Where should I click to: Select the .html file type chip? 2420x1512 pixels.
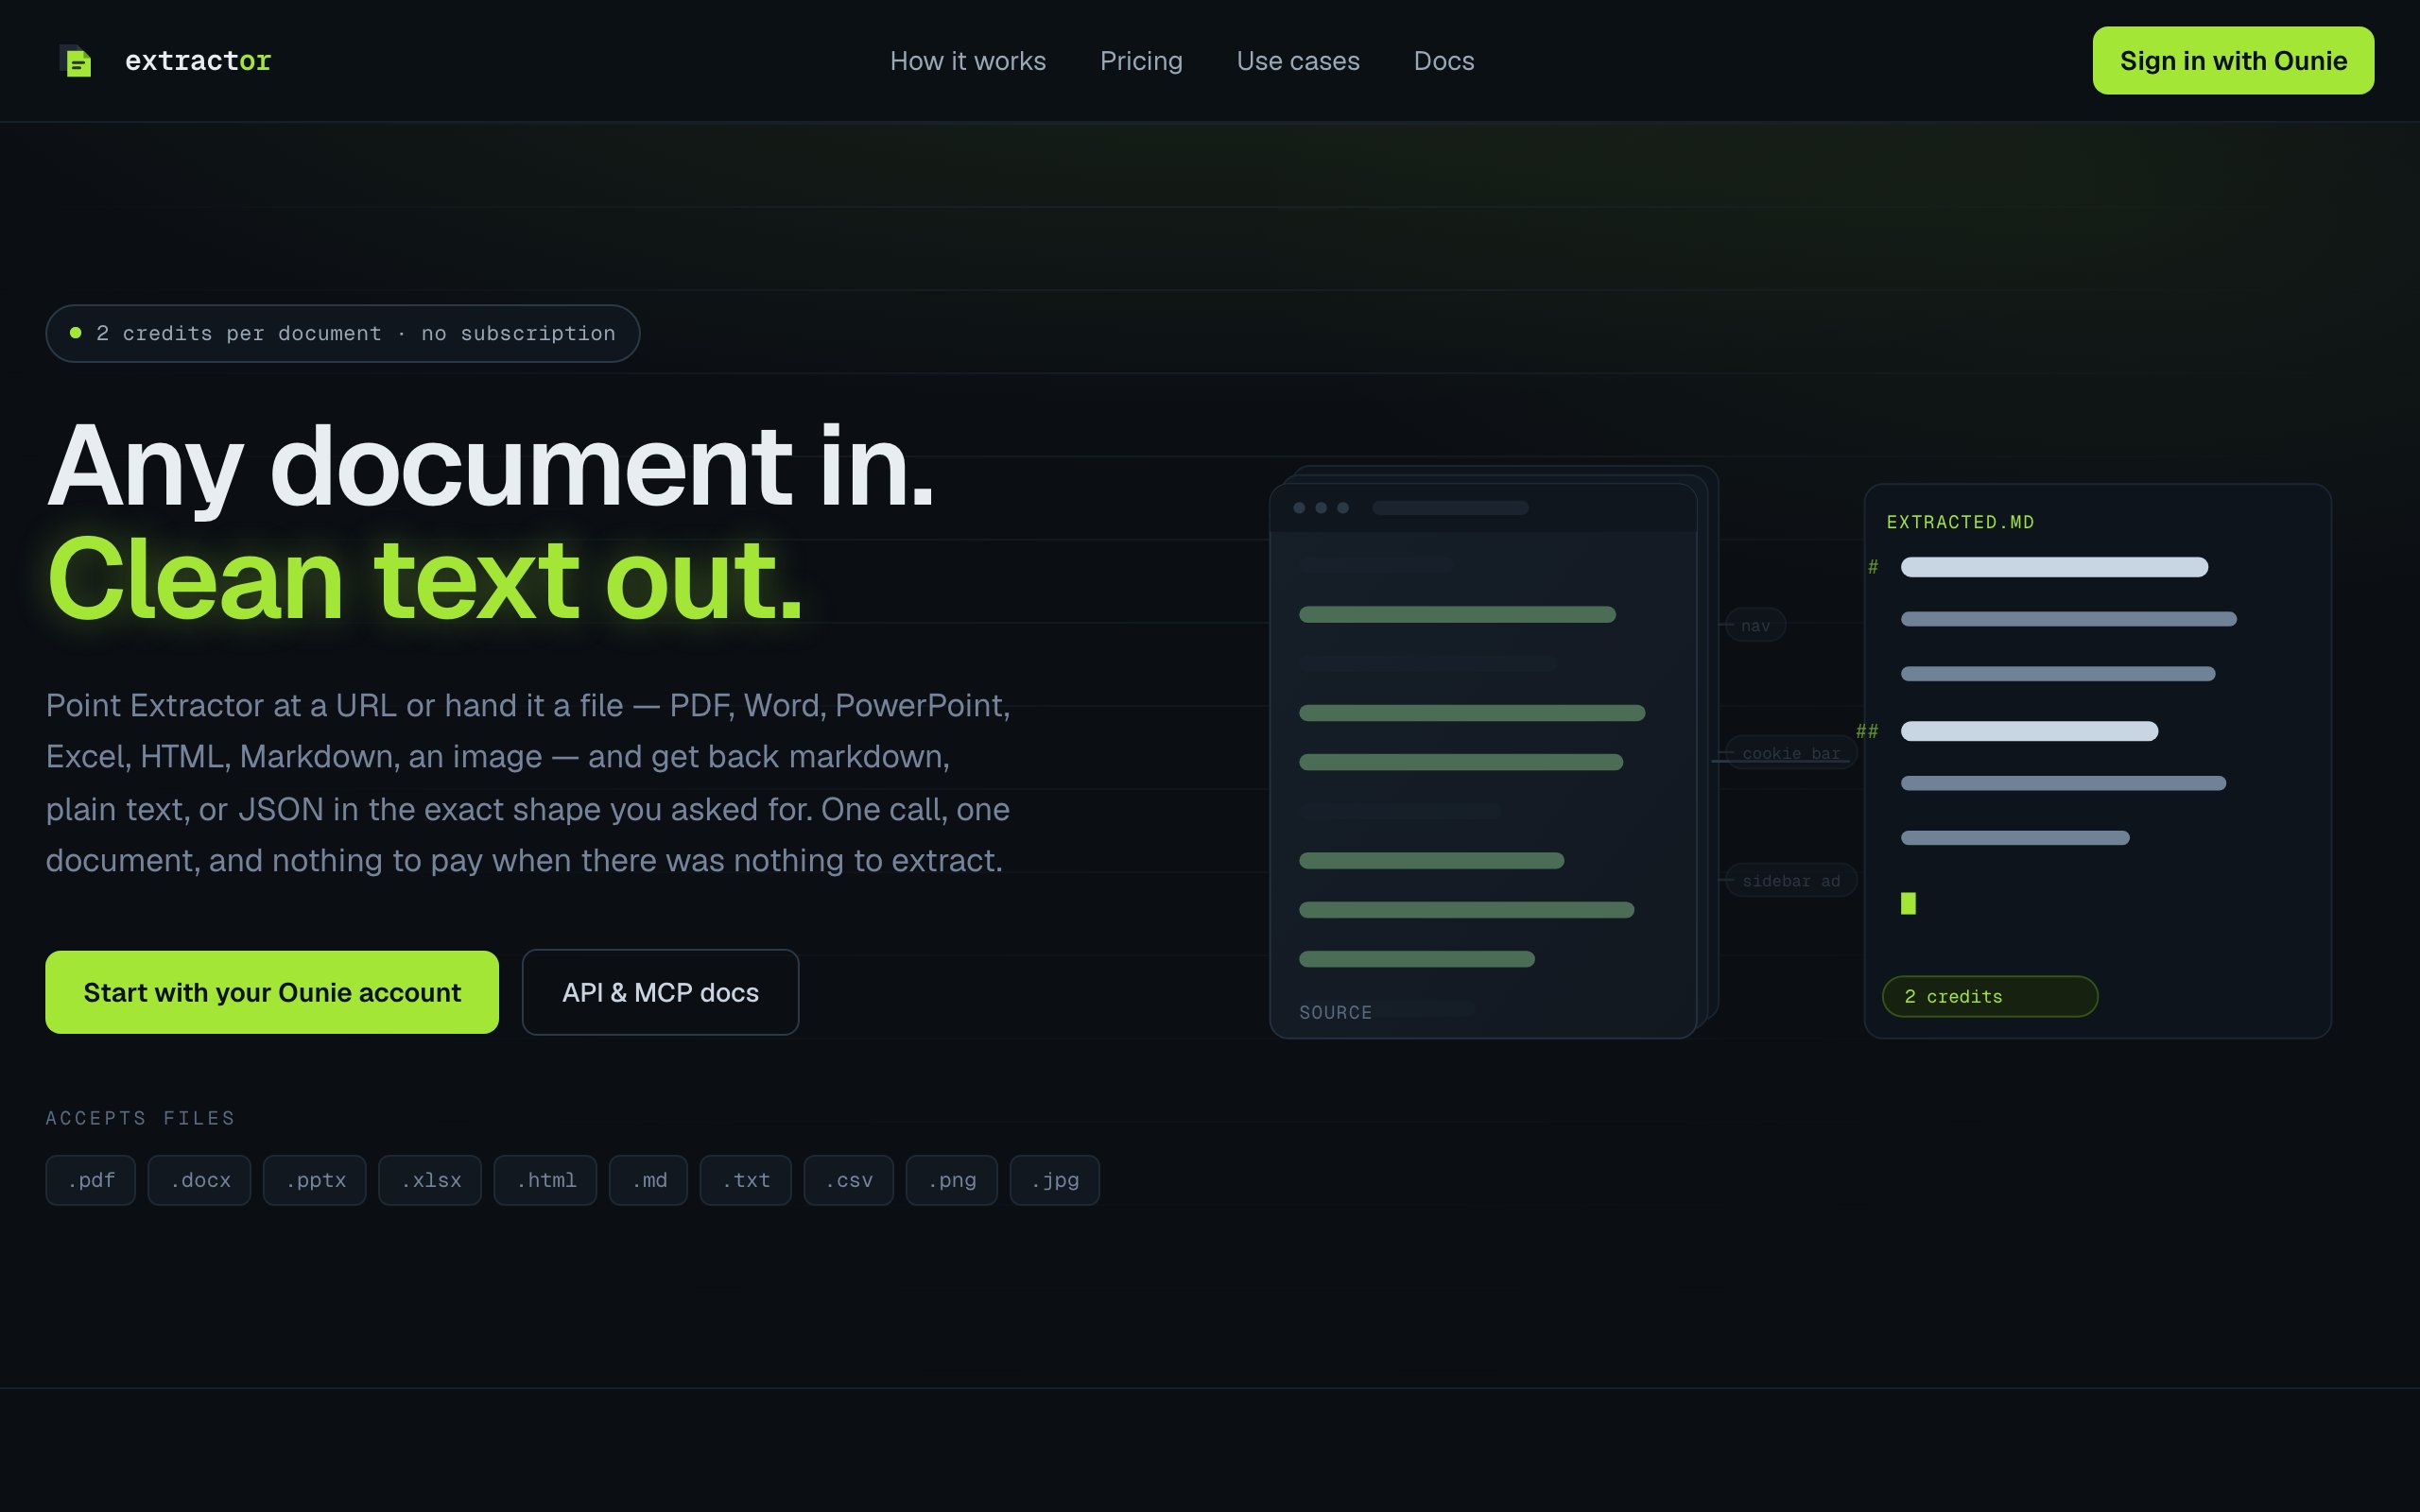tap(546, 1180)
